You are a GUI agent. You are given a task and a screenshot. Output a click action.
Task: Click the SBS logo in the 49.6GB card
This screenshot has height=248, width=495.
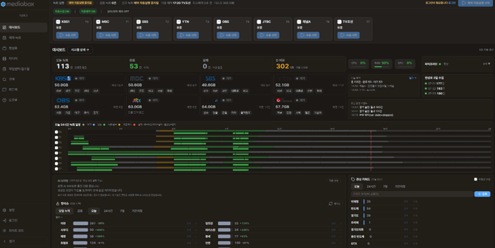(x=210, y=79)
